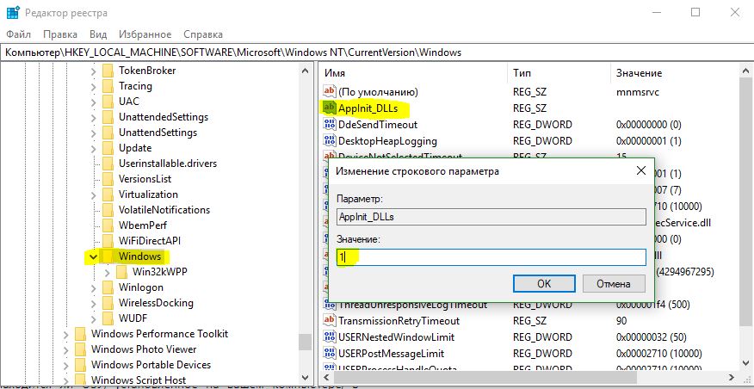This screenshot has height=389, width=754.
Task: Select the Windows tree item label
Action: (140, 256)
